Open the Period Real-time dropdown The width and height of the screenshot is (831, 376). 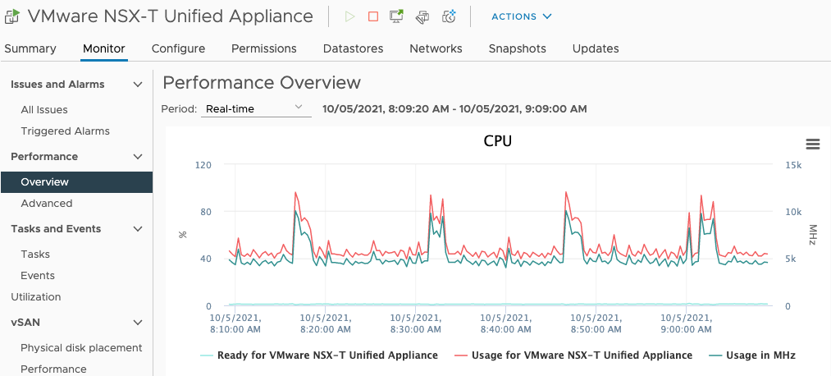coord(256,108)
